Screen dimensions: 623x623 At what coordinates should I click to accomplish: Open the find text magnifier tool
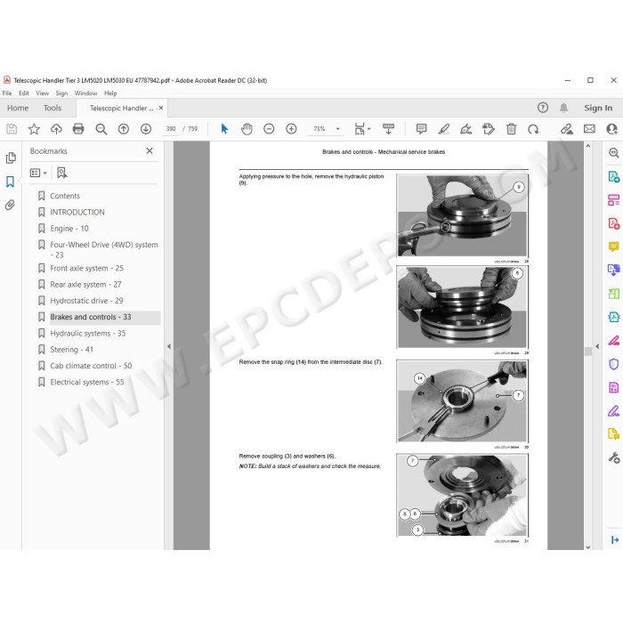[101, 129]
